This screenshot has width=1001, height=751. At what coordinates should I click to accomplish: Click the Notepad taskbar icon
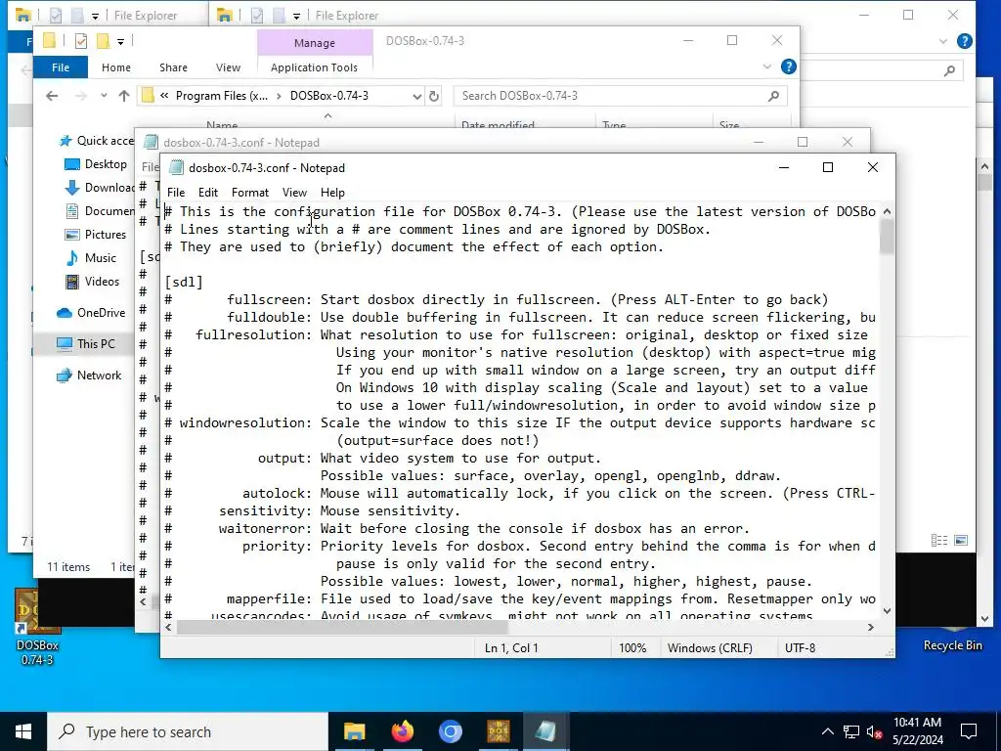click(545, 731)
